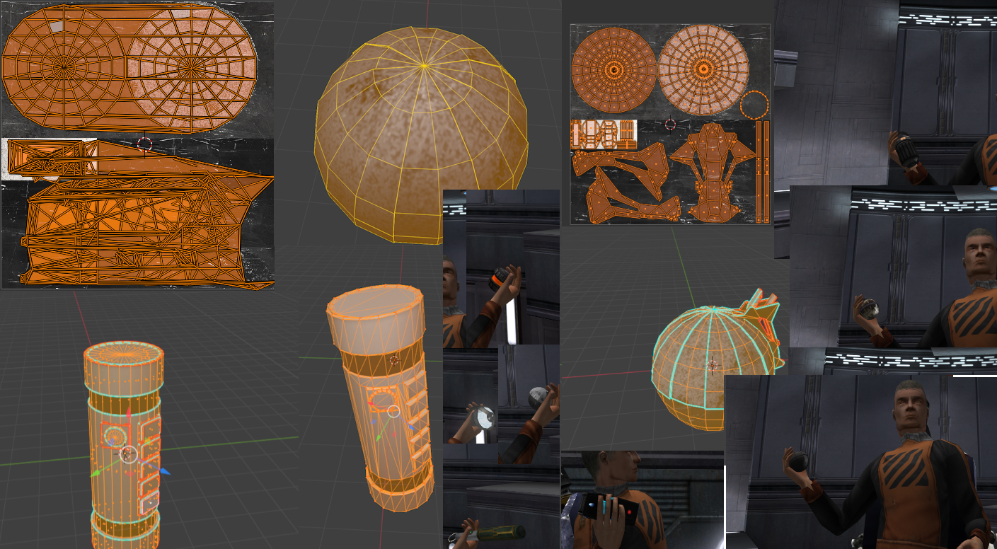Click the 3D cursor on tilted cylinder's upper band
Viewport: 997px width, 549px height.
point(394,360)
